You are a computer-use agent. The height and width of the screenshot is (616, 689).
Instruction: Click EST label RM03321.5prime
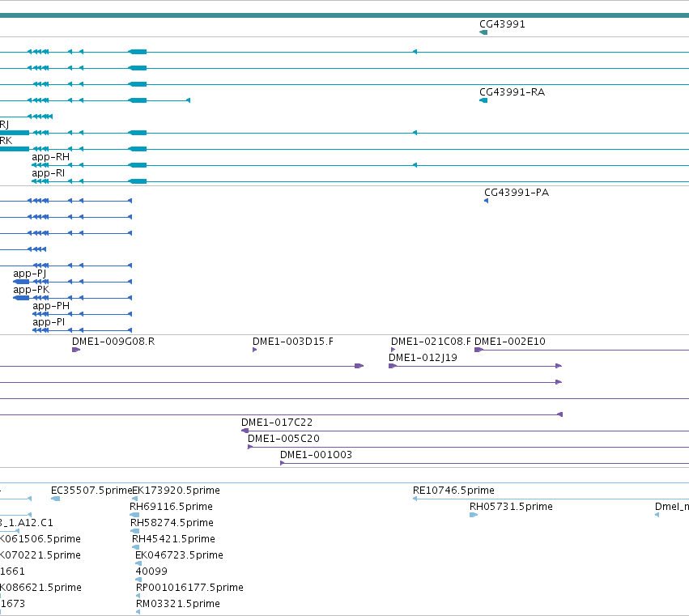178,604
